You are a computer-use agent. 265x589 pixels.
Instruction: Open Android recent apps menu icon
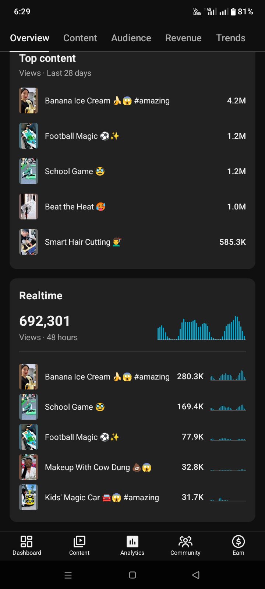[68, 575]
